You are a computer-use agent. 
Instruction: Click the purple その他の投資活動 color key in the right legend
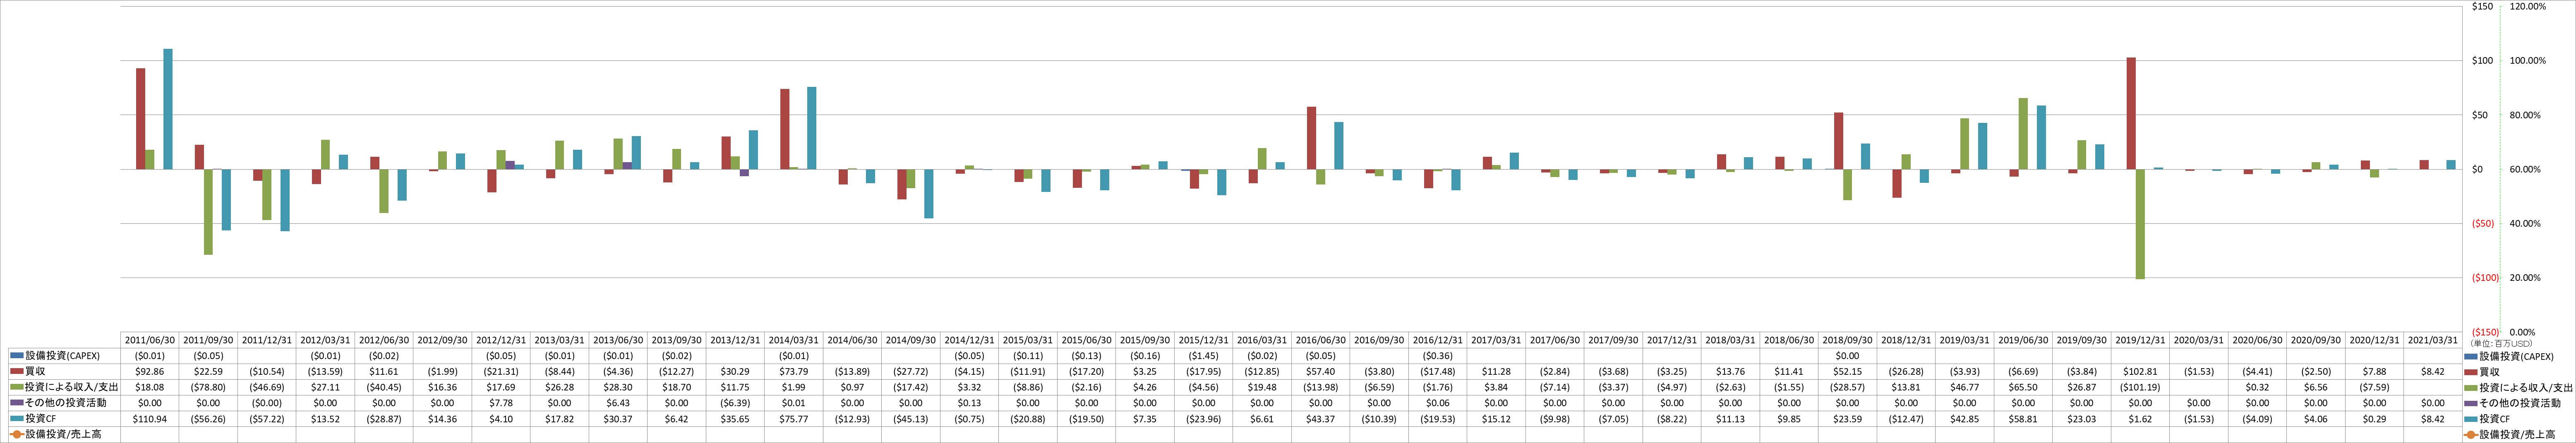click(2471, 404)
